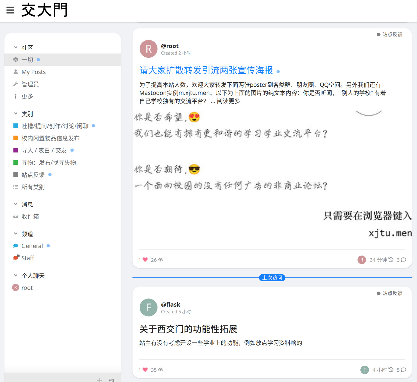This screenshot has width=417, height=382.
Task: Collapse the 类别 sidebar section
Action: [16, 114]
